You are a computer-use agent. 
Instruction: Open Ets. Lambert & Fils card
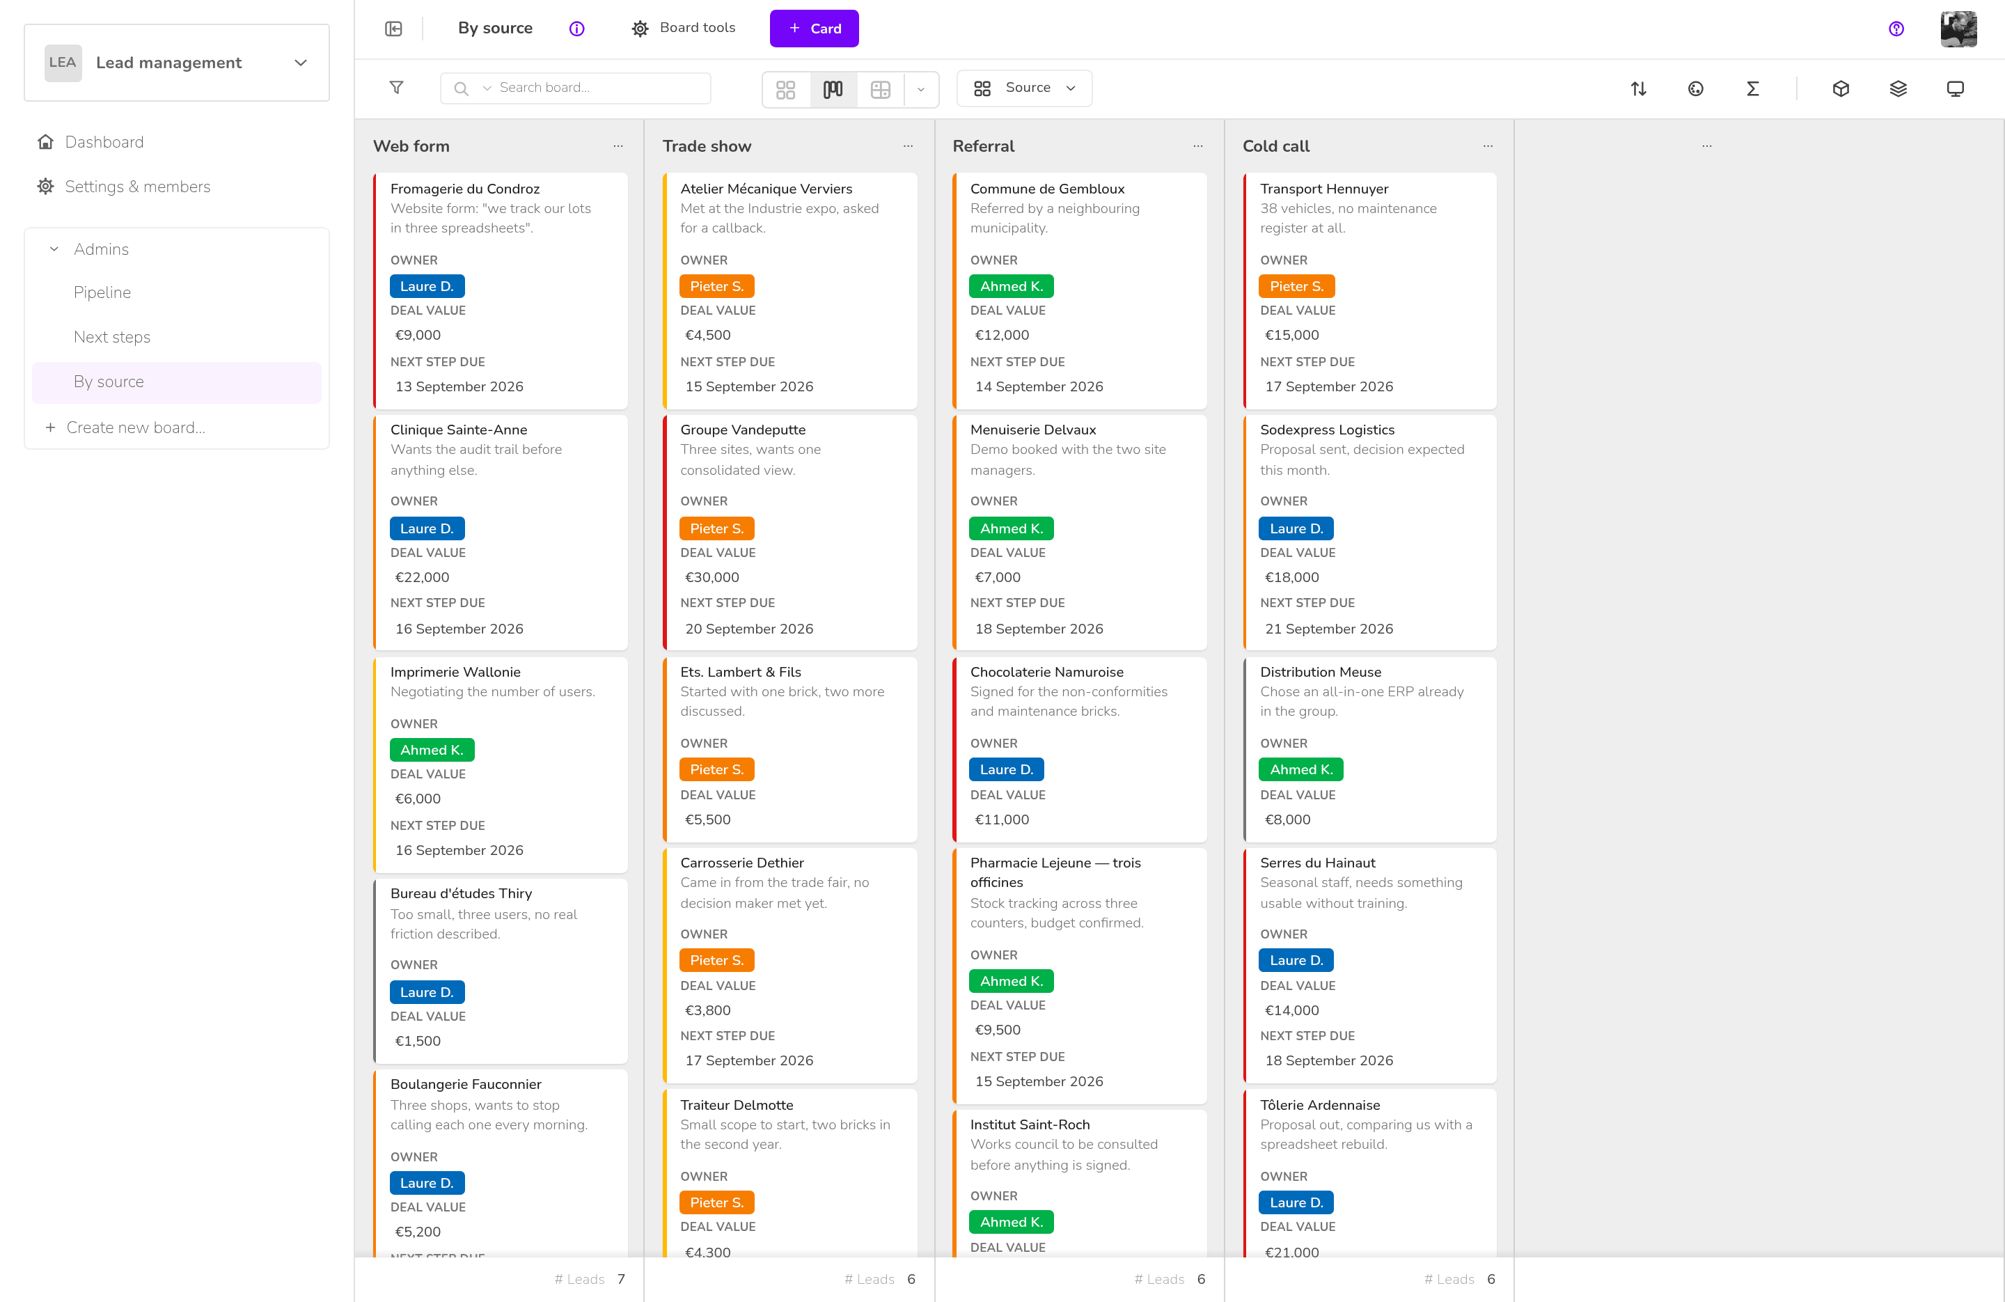(790, 749)
